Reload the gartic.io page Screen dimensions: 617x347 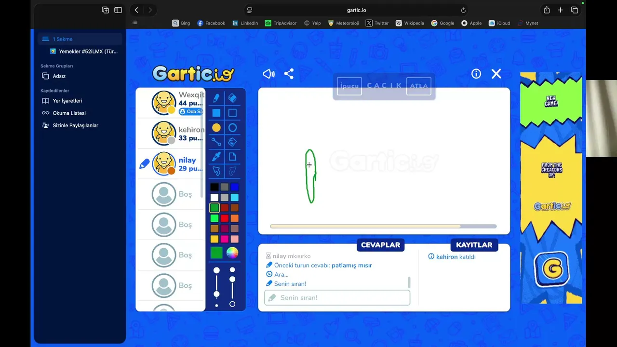click(463, 10)
